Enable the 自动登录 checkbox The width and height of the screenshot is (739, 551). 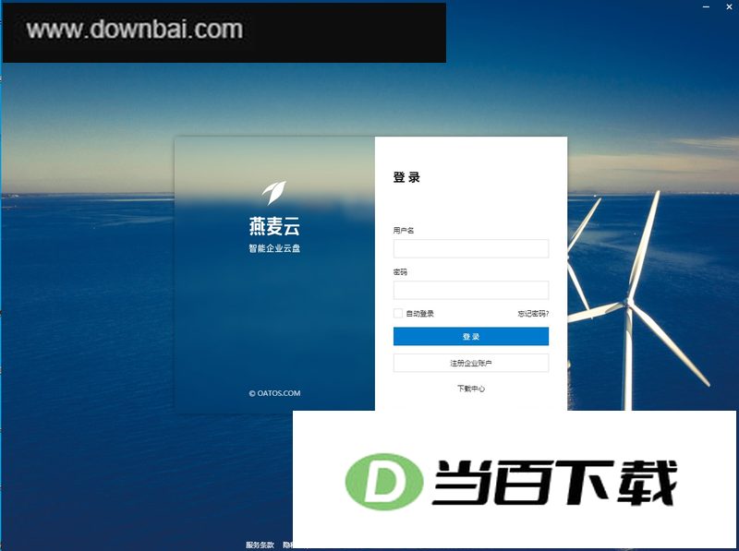[x=398, y=313]
